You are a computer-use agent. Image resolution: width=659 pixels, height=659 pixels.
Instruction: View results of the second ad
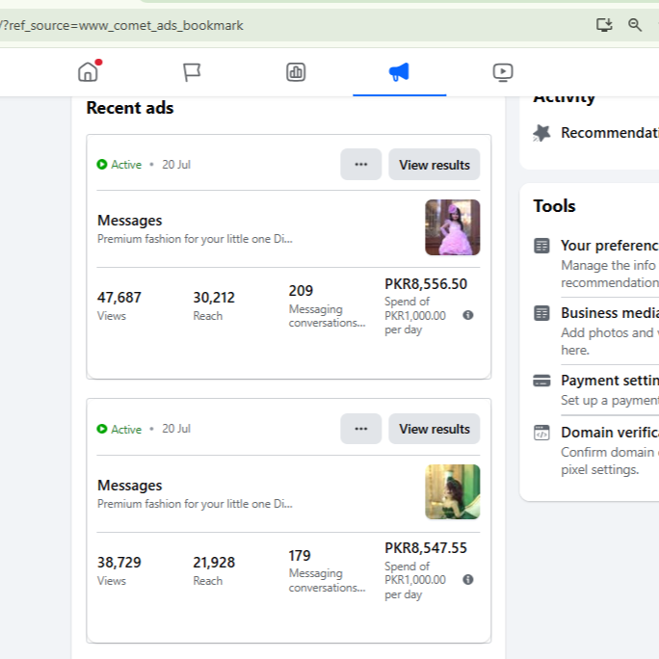coord(434,429)
